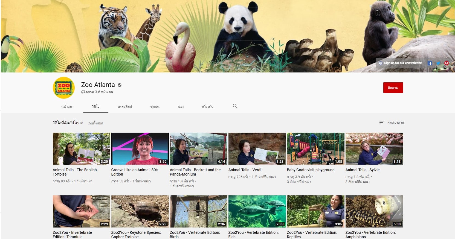Open the Animal Tails - Verdi thumbnail
Viewport: 455px width, 239px height.
[257, 149]
